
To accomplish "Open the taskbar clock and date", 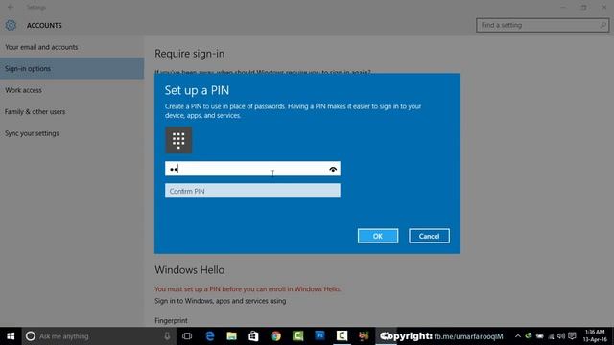I will (595, 336).
